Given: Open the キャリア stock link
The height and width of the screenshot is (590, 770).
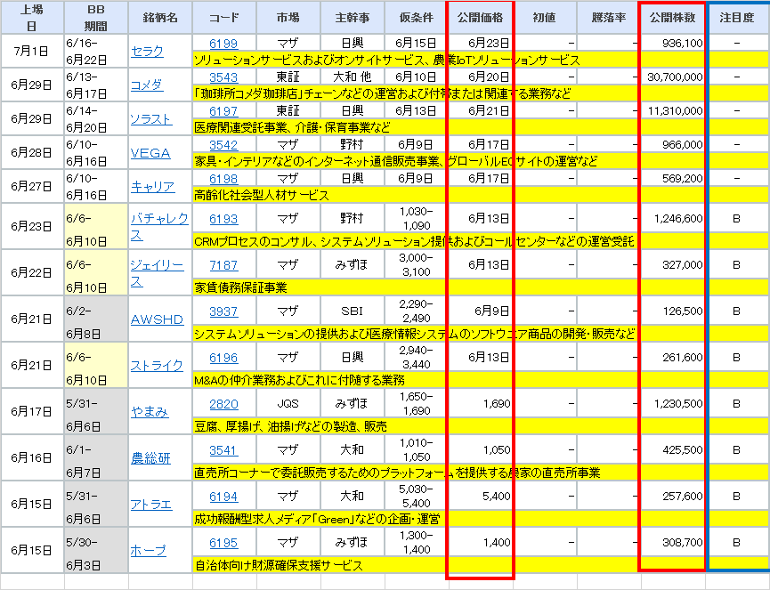Looking at the screenshot, I should [x=153, y=187].
